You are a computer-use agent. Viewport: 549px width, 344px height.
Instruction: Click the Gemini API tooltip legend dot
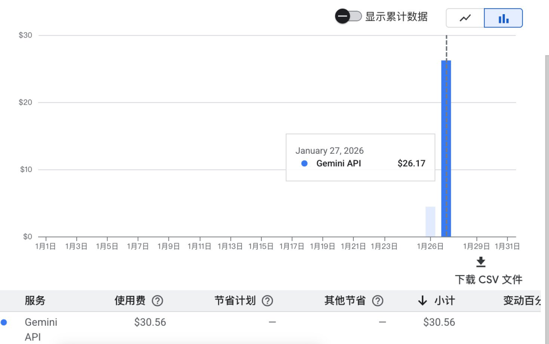[304, 163]
